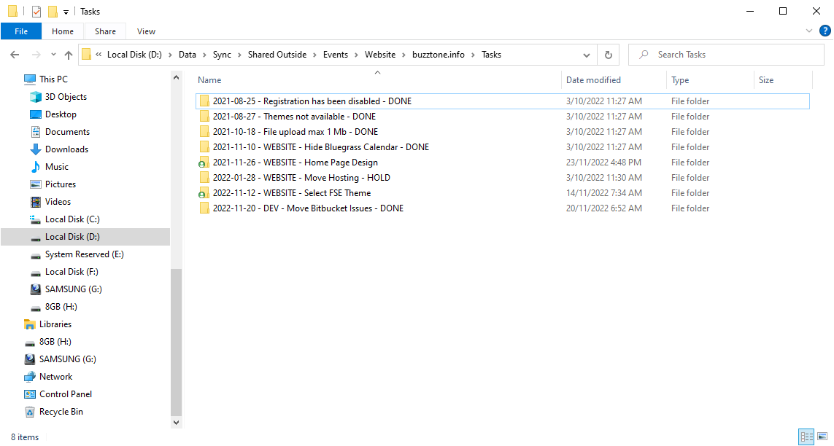Switch to large icons view layout
The height and width of the screenshot is (446, 834).
[823, 437]
